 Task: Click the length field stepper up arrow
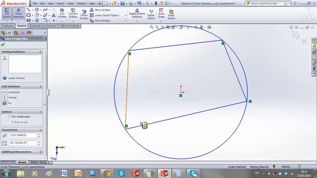click(39, 134)
